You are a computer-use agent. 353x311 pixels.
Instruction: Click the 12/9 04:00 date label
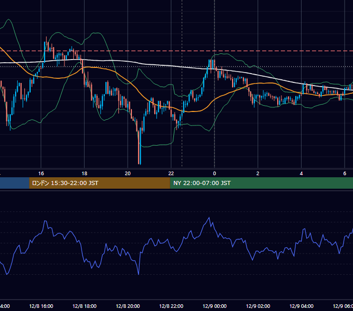[302, 306]
